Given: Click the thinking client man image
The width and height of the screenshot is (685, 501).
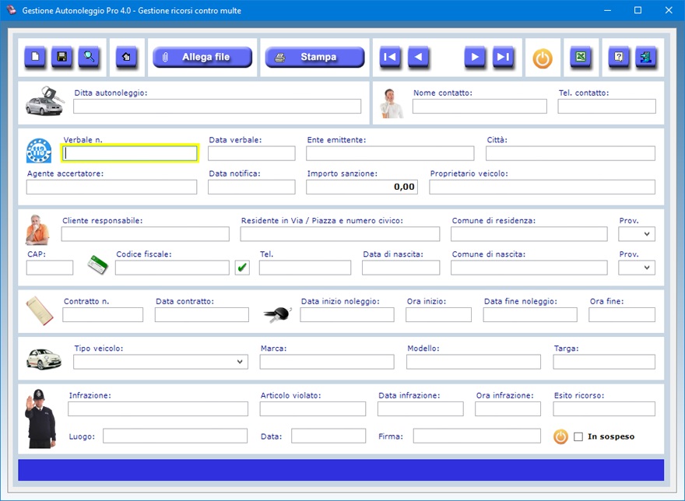Looking at the screenshot, I should click(x=37, y=229).
